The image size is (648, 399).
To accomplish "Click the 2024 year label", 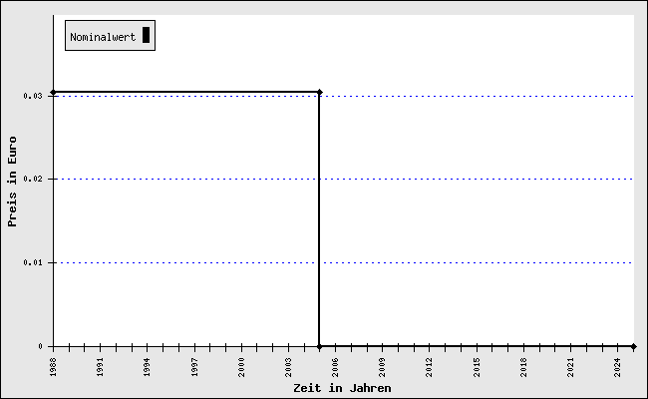I will [617, 367].
